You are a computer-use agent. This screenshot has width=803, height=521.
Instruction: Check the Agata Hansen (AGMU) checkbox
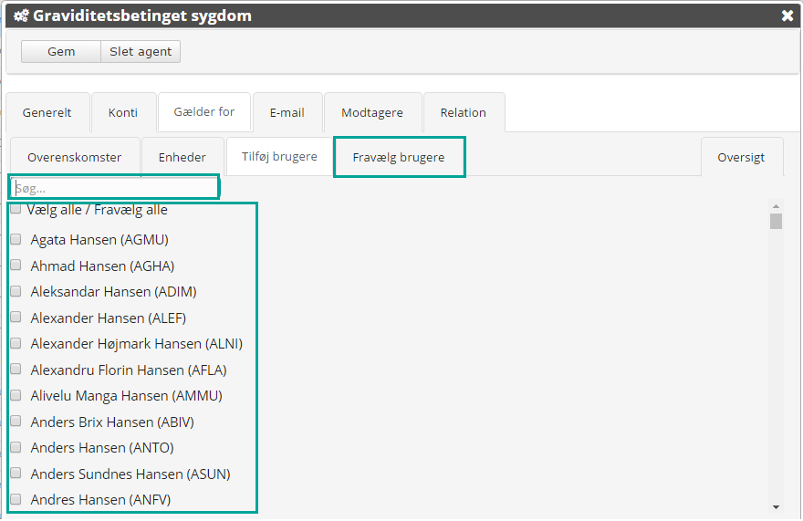[x=16, y=240]
